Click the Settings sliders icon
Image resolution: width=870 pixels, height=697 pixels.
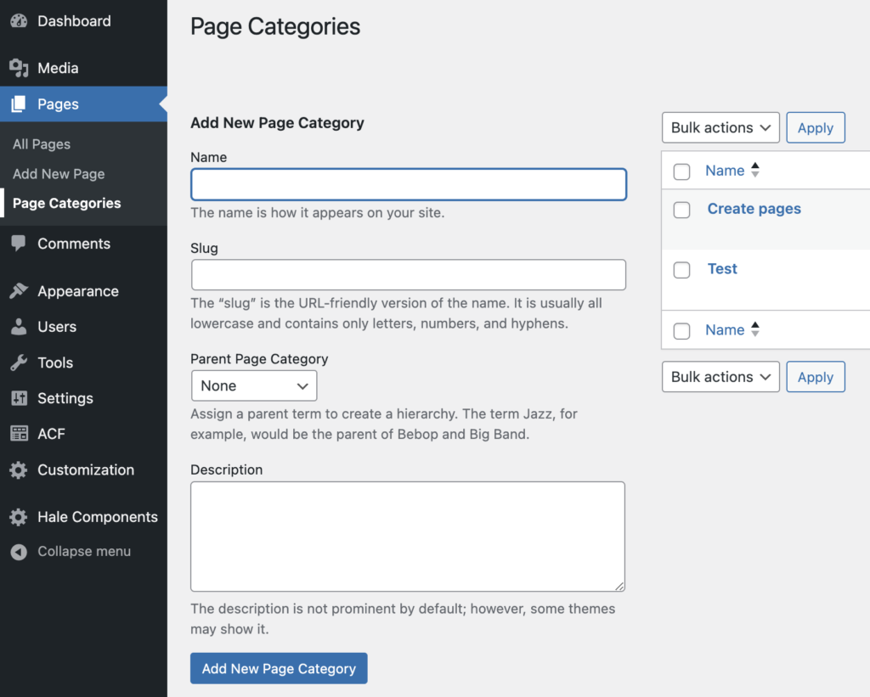point(19,398)
